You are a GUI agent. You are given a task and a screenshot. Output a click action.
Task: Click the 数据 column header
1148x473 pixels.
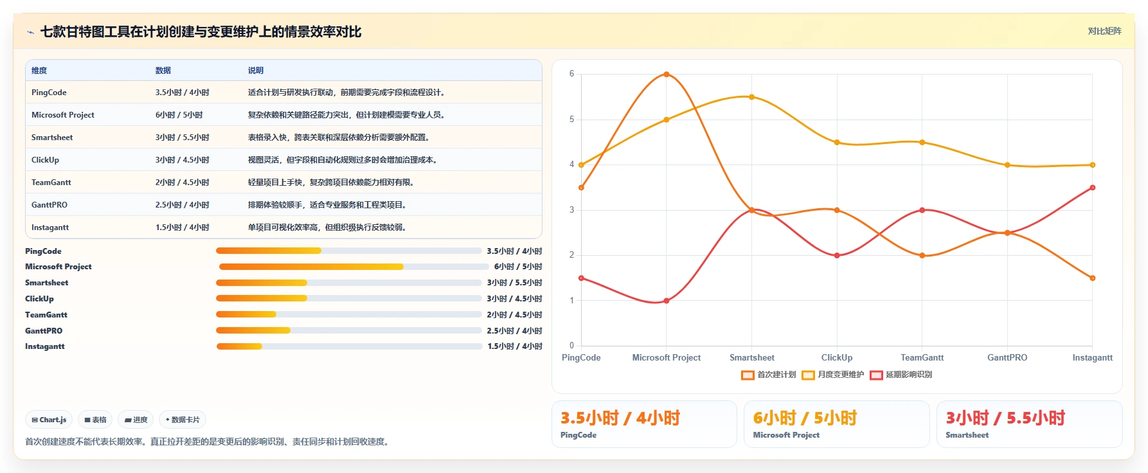point(163,71)
